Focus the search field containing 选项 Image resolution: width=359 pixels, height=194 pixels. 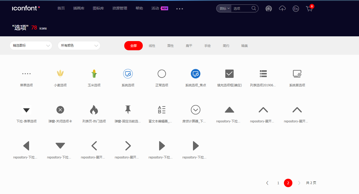(241, 8)
